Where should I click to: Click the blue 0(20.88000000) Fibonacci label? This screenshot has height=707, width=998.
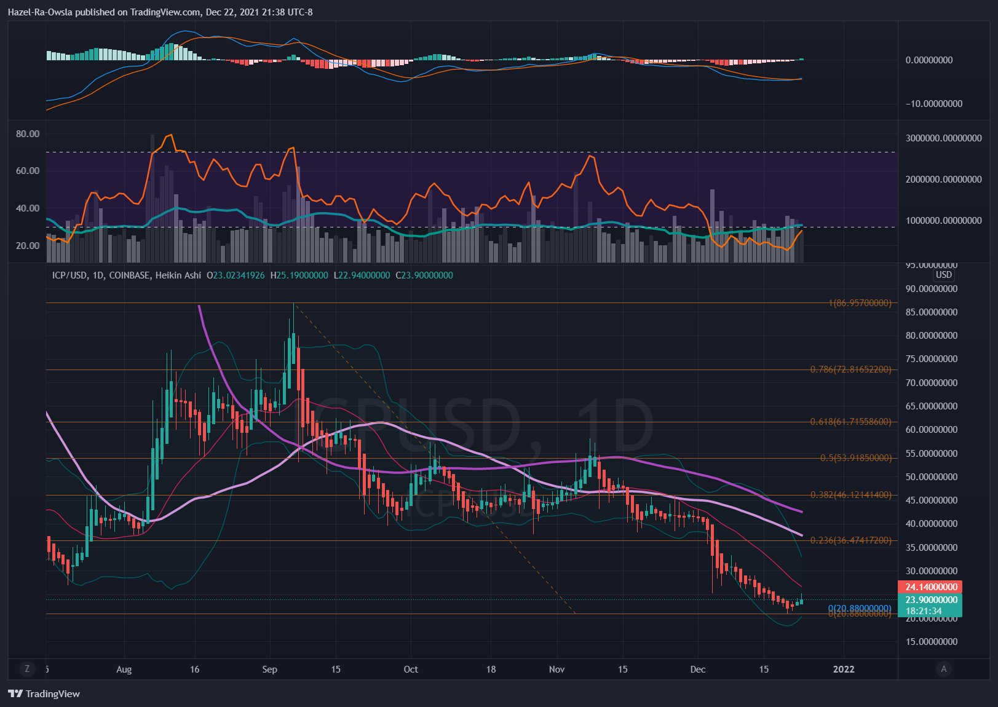click(860, 609)
